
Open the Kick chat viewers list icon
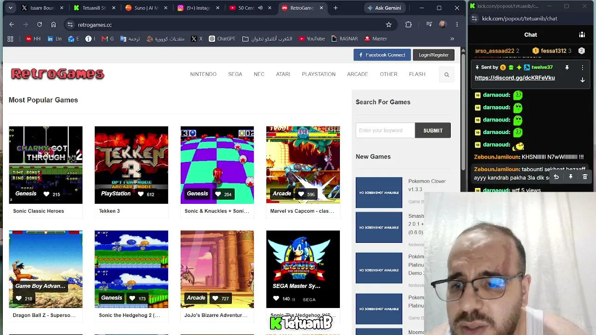(582, 35)
